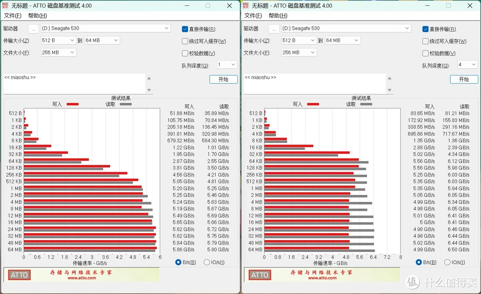This screenshot has height=294, width=481.
Task: Select IO/s(I) radio in right window
Action: 447,262
